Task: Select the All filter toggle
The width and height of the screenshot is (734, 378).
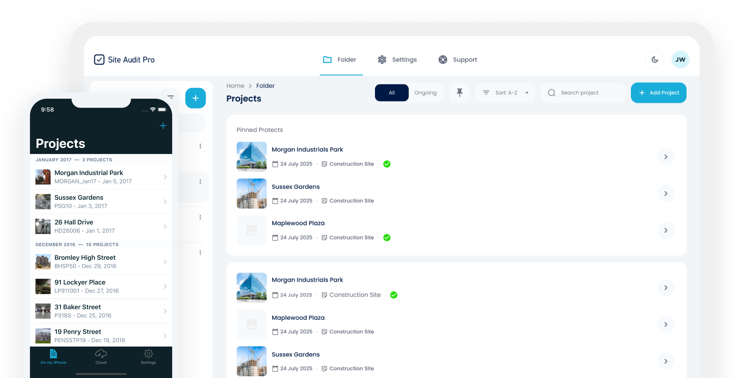Action: (391, 93)
